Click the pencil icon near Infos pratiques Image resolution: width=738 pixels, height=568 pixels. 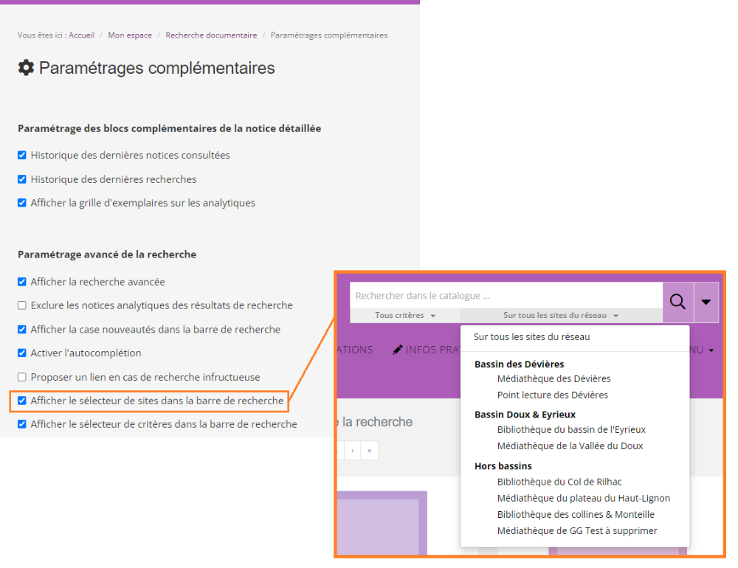tap(398, 350)
